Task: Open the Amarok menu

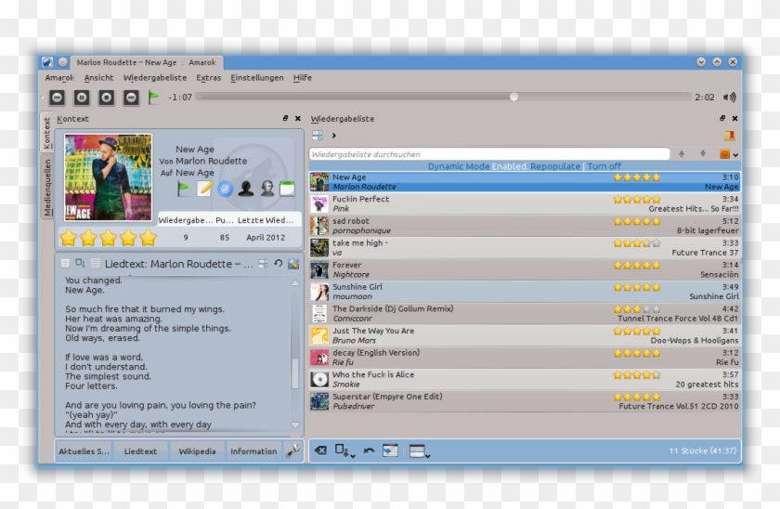Action: coord(59,78)
